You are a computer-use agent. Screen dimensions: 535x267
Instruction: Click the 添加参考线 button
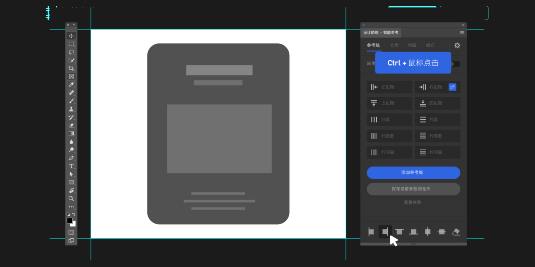[x=413, y=173]
